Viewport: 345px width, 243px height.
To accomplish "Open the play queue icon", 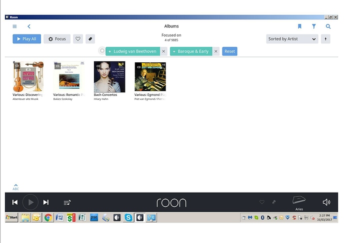I will point(67,203).
